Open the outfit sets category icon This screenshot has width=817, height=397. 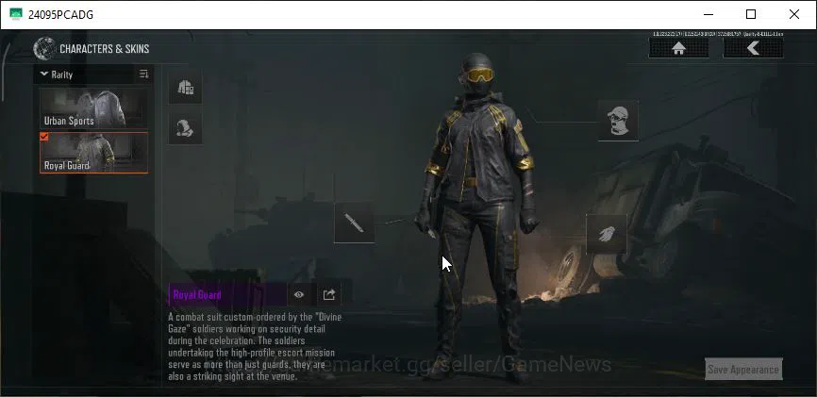[186, 87]
